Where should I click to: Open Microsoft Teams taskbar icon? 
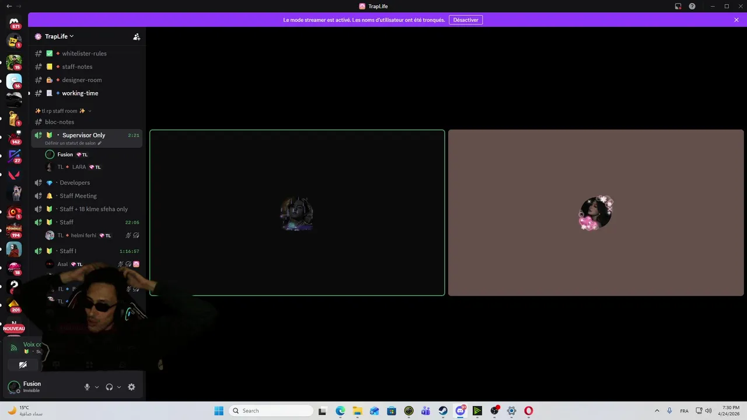426,411
